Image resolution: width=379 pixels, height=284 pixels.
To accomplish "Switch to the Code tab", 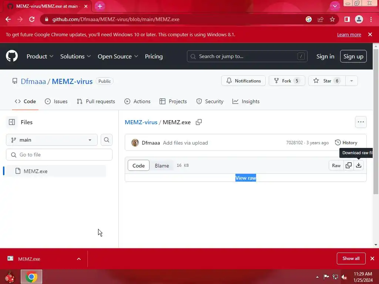I will tap(26, 101).
